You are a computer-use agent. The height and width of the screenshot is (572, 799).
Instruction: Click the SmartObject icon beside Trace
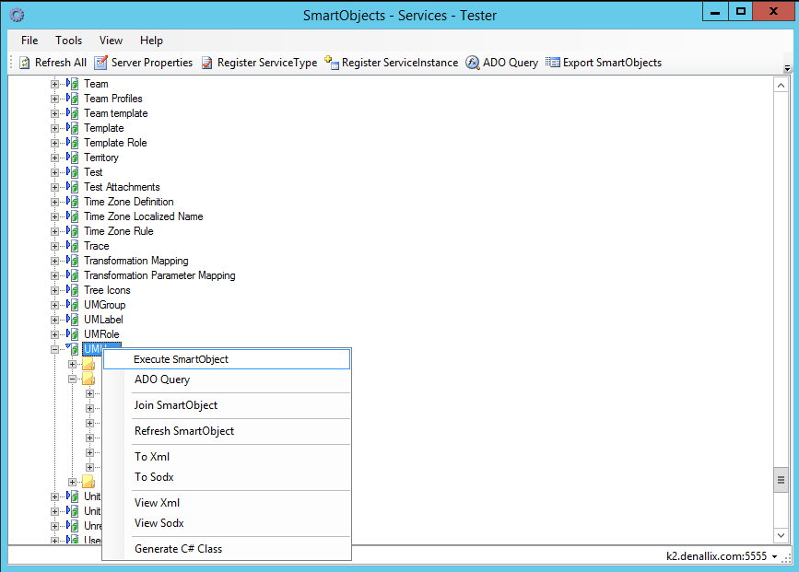pos(73,247)
